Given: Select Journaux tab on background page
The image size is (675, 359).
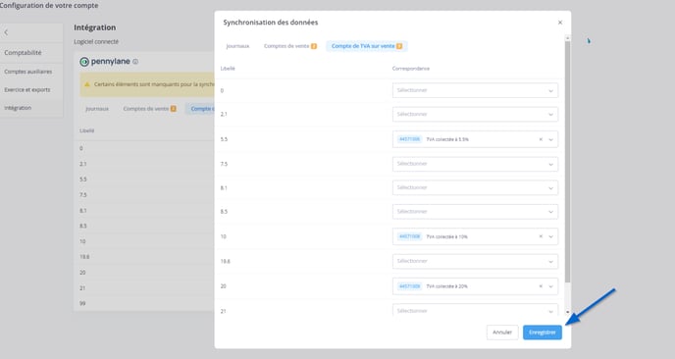Looking at the screenshot, I should click(x=97, y=109).
